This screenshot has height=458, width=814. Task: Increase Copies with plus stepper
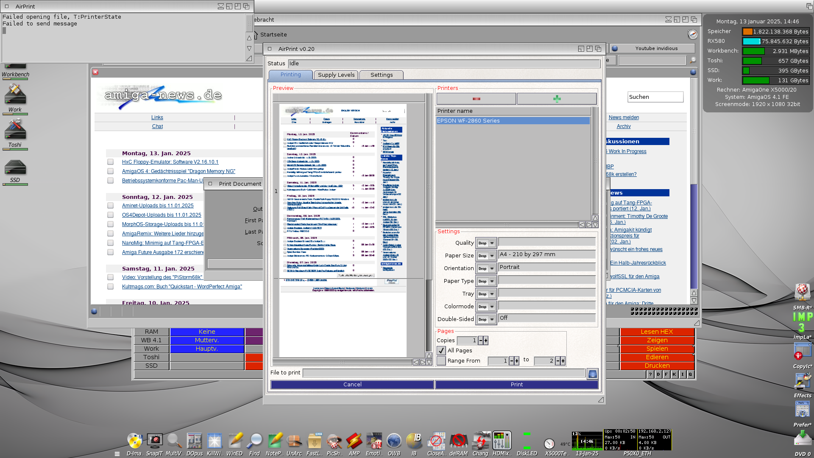[486, 341]
